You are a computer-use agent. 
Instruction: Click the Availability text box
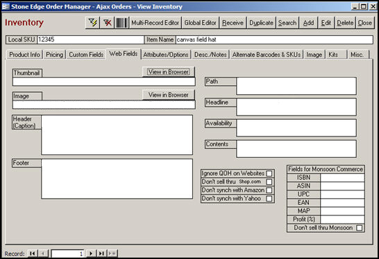[x=296, y=128]
